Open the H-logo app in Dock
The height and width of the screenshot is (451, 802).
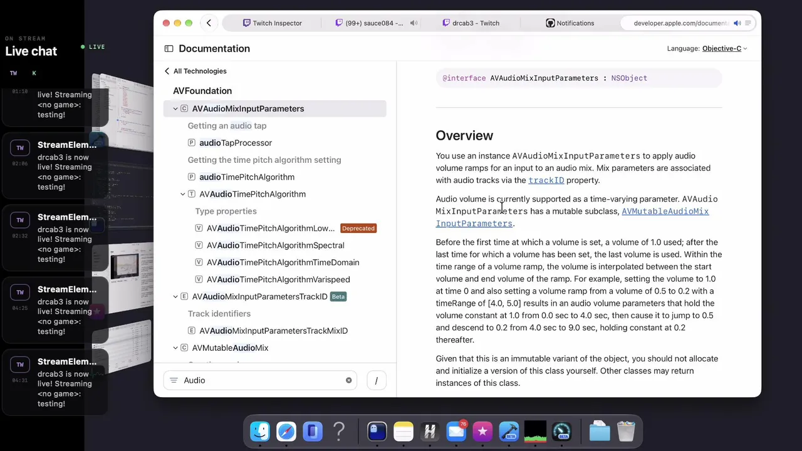click(x=430, y=431)
